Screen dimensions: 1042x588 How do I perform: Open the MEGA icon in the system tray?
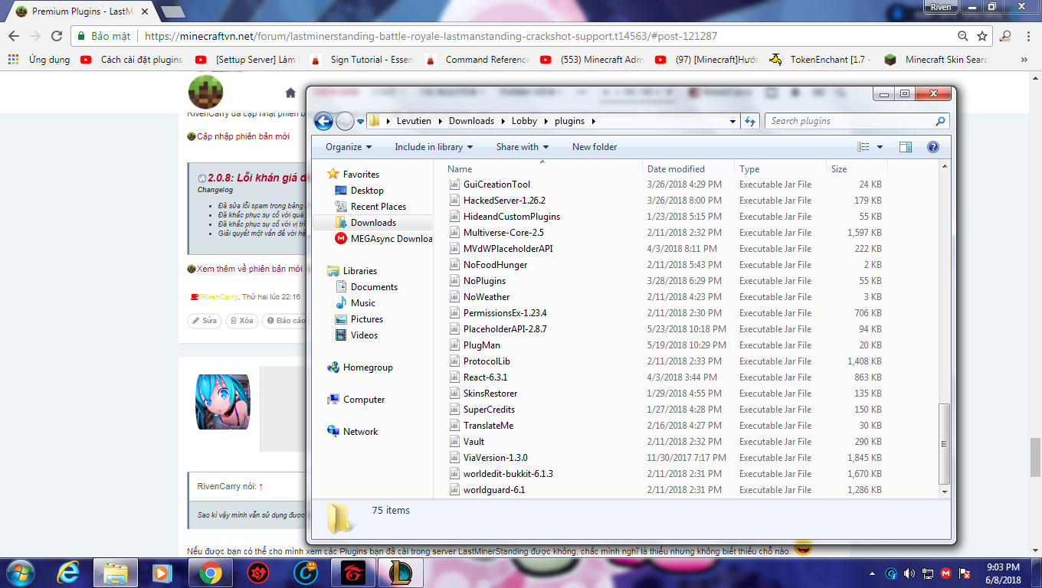click(x=946, y=573)
